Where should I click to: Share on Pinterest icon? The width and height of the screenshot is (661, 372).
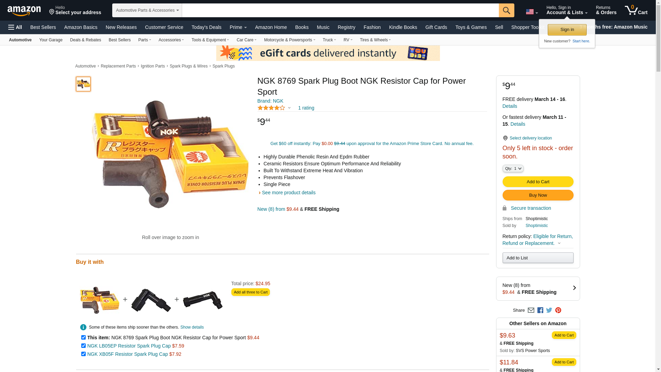(558, 310)
